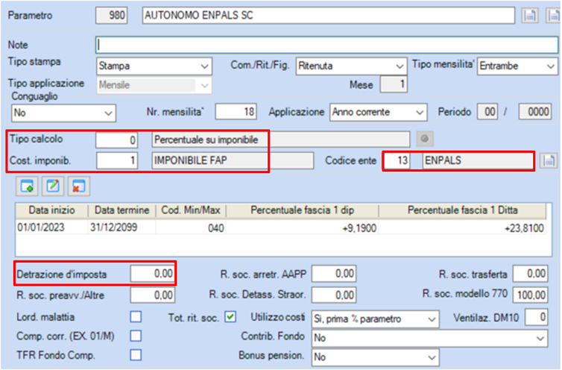The image size is (562, 370).
Task: Click the Mese field showing 1
Action: pyautogui.click(x=394, y=84)
